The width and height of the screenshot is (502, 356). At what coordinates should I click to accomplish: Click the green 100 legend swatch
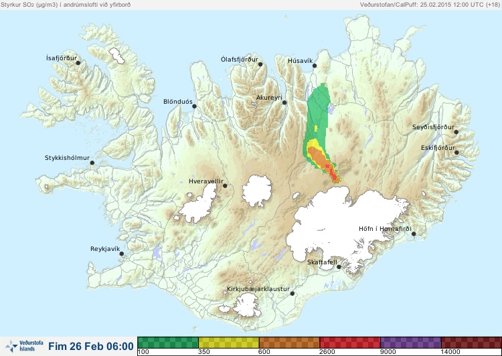(x=168, y=343)
